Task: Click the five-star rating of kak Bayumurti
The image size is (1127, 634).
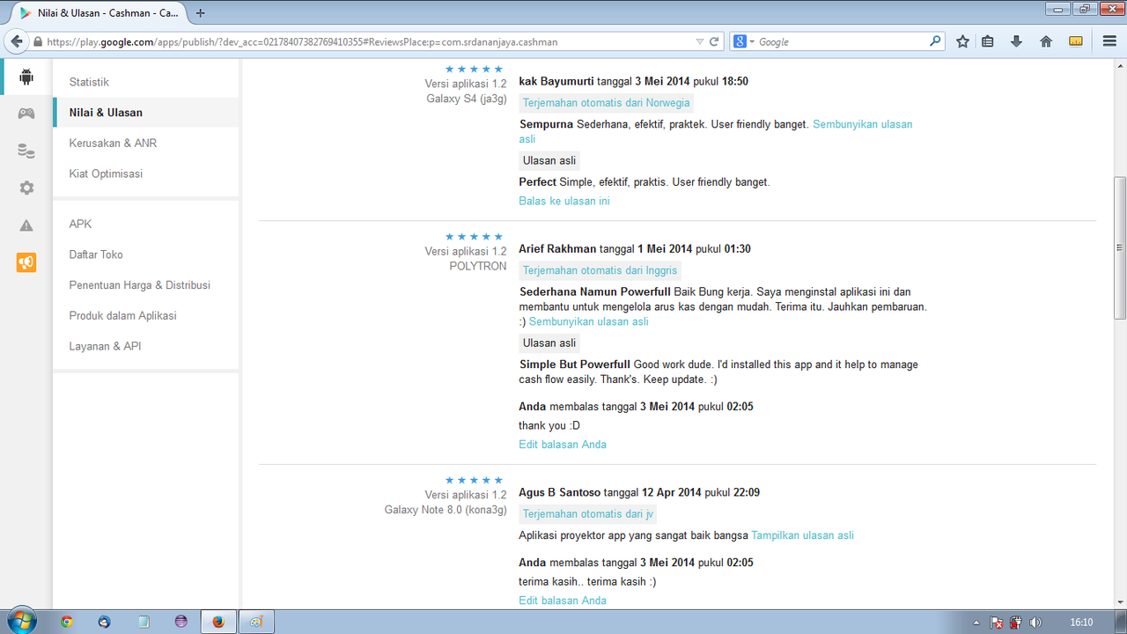Action: click(475, 69)
